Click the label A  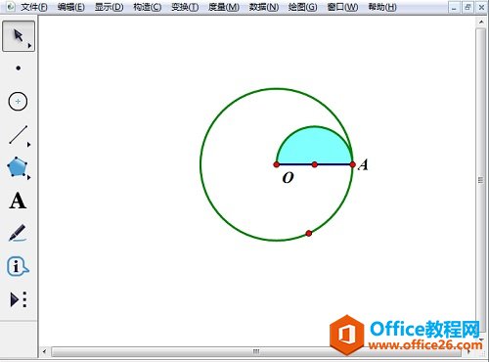363,164
